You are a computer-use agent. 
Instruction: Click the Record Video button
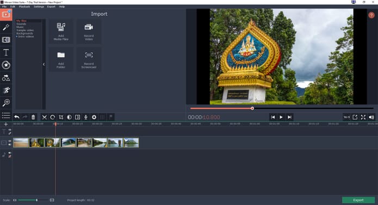(x=89, y=32)
